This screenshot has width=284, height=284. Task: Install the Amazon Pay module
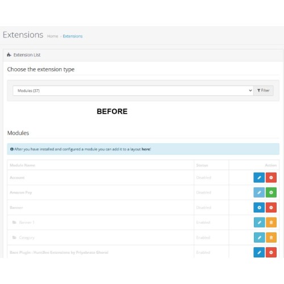pos(271,193)
